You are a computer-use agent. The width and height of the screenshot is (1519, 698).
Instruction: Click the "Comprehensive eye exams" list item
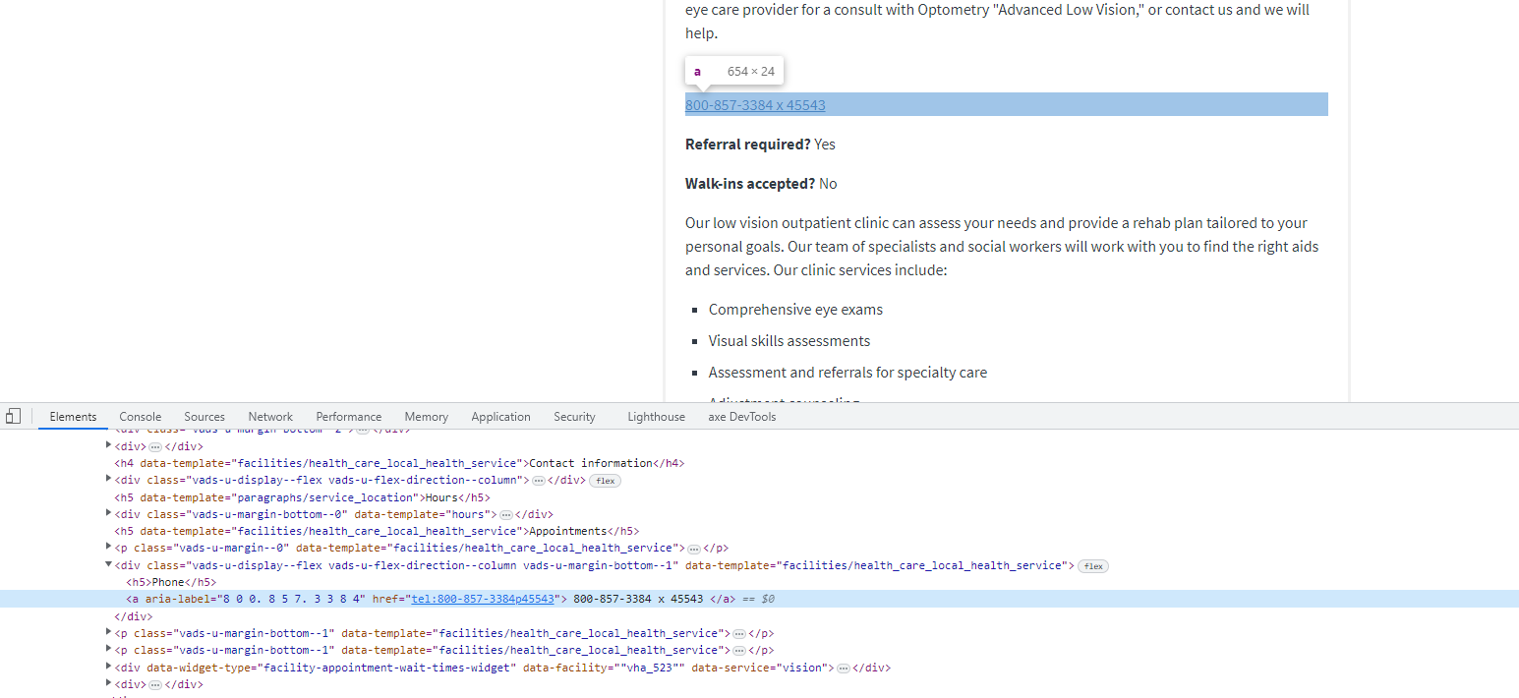pyautogui.click(x=795, y=310)
